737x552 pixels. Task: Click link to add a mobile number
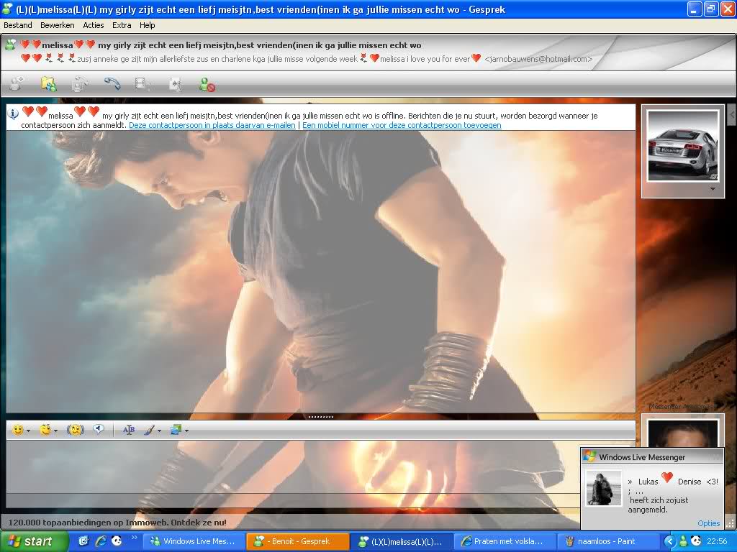tap(402, 125)
